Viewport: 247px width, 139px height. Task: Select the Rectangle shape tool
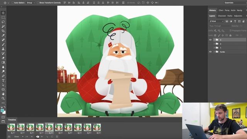pos(3,89)
